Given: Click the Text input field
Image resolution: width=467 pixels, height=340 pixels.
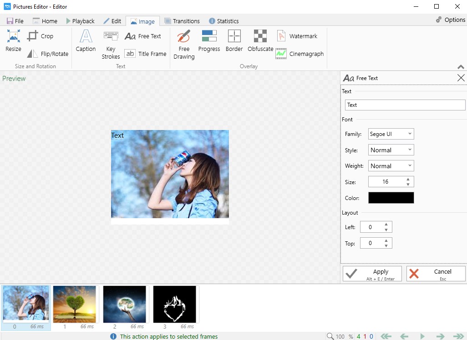Looking at the screenshot, I should [x=405, y=105].
